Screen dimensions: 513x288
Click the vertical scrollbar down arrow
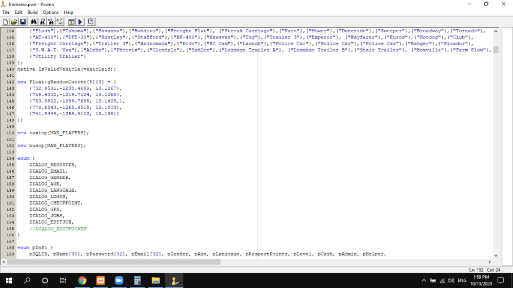point(496,256)
